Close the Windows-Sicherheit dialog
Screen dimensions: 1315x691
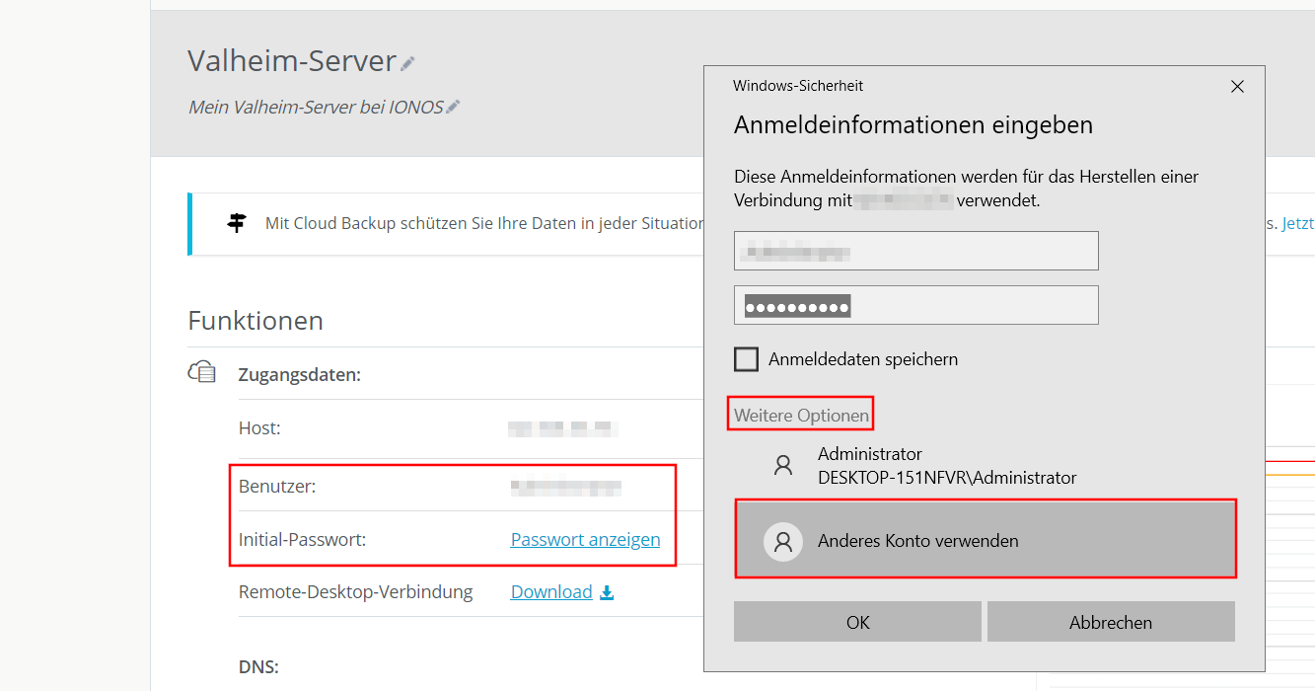1237,86
